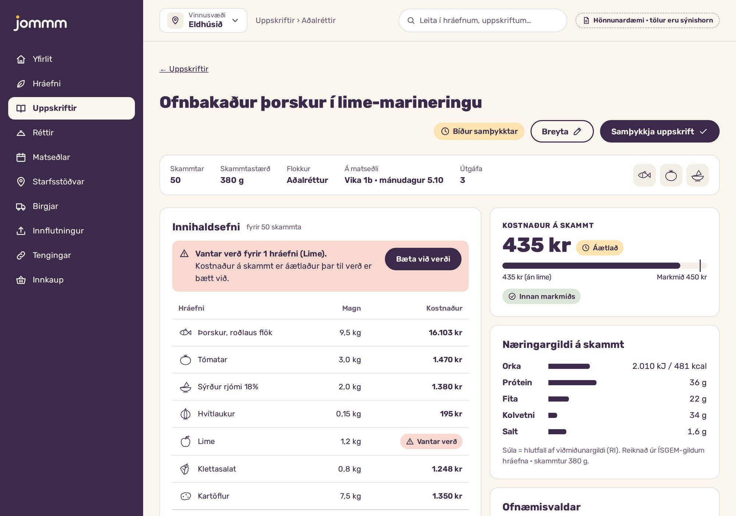Click the jommm logo
The image size is (736, 516).
40,23
